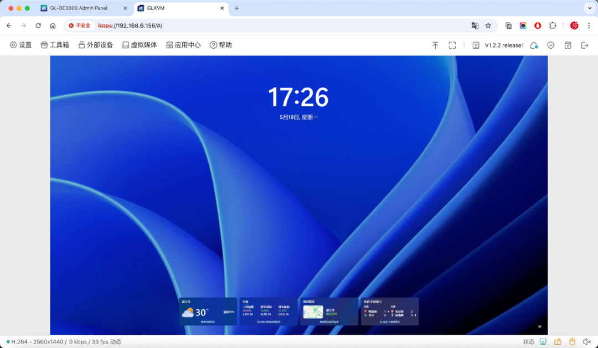
Task: Click the collapse toolbar up-arrow icon
Action: tap(435, 45)
